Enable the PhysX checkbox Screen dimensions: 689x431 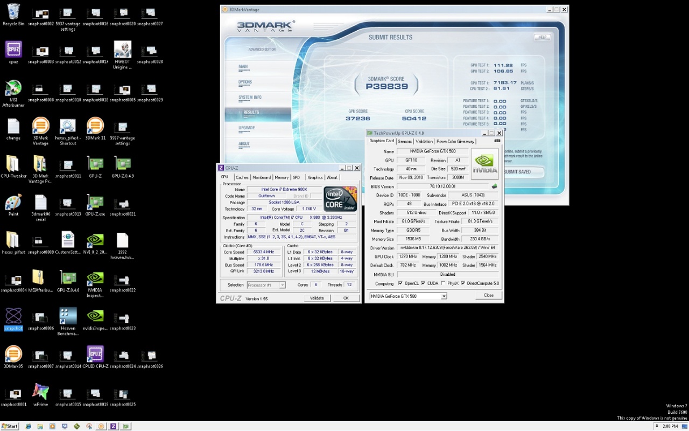point(443,283)
